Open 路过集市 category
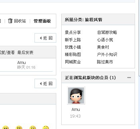Screen dimensions: 140x129 pyautogui.click(x=105, y=62)
